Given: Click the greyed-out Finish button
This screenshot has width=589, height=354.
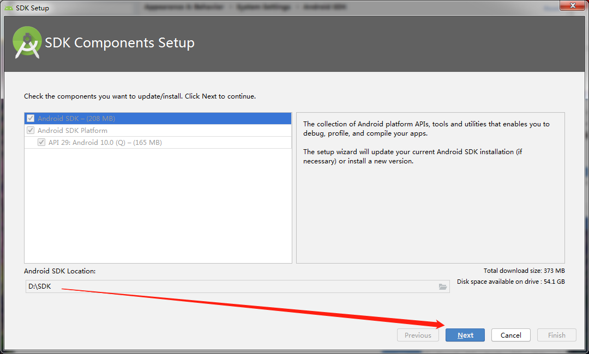Looking at the screenshot, I should 556,335.
